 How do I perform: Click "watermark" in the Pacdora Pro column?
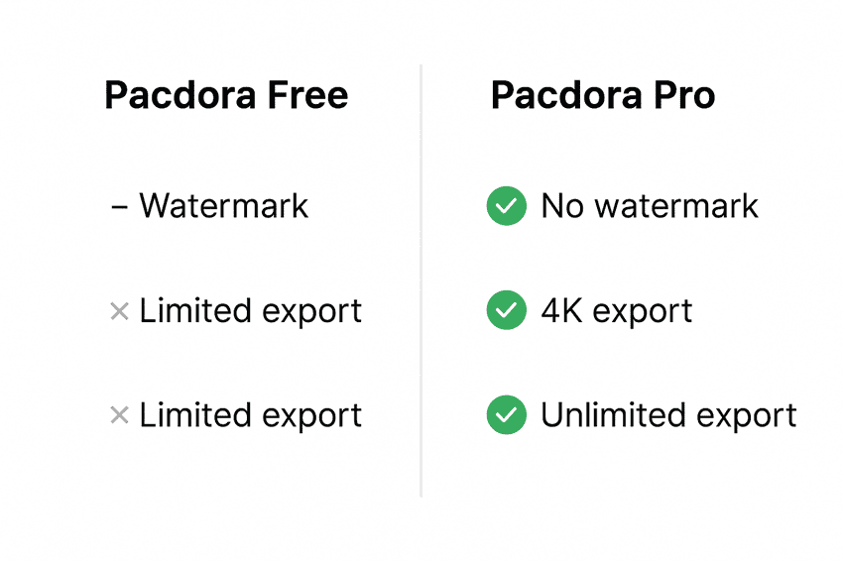[674, 206]
